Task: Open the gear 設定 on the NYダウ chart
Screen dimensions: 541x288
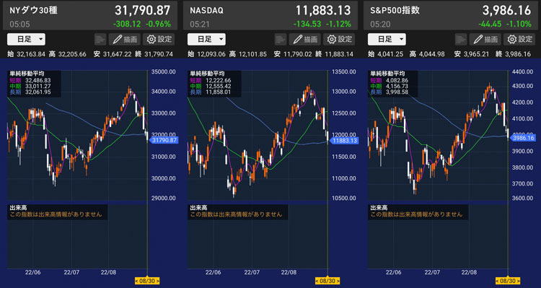Action: point(159,40)
